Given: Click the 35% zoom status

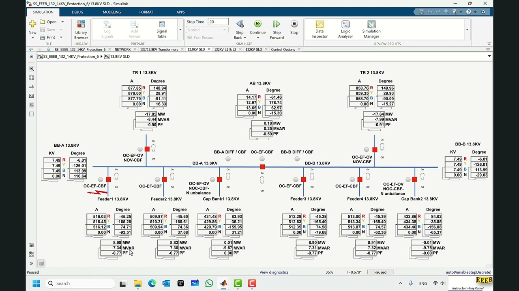Looking at the screenshot, I should (329, 272).
